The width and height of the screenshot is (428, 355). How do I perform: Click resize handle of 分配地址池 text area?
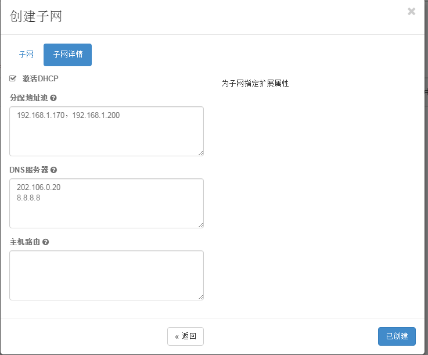click(200, 153)
